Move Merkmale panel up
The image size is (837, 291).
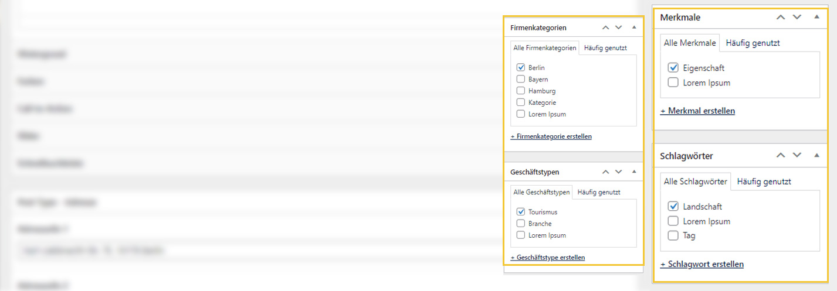(780, 18)
